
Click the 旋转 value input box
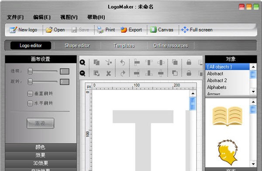(65, 82)
